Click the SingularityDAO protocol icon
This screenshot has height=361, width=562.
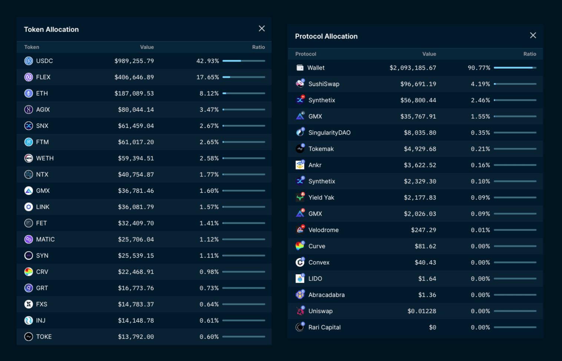click(x=300, y=132)
